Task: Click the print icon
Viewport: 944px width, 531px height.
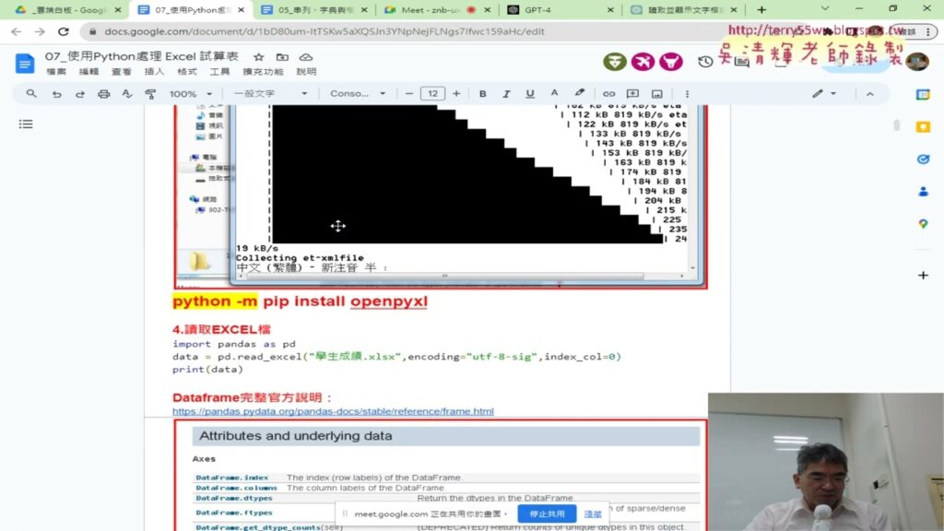Action: coord(103,93)
